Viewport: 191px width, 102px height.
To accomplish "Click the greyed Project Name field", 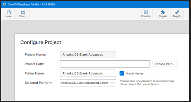I will pos(88,54).
